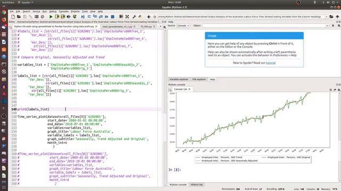
Task: Switch to Variable explorer tab
Action: pyautogui.click(x=179, y=80)
